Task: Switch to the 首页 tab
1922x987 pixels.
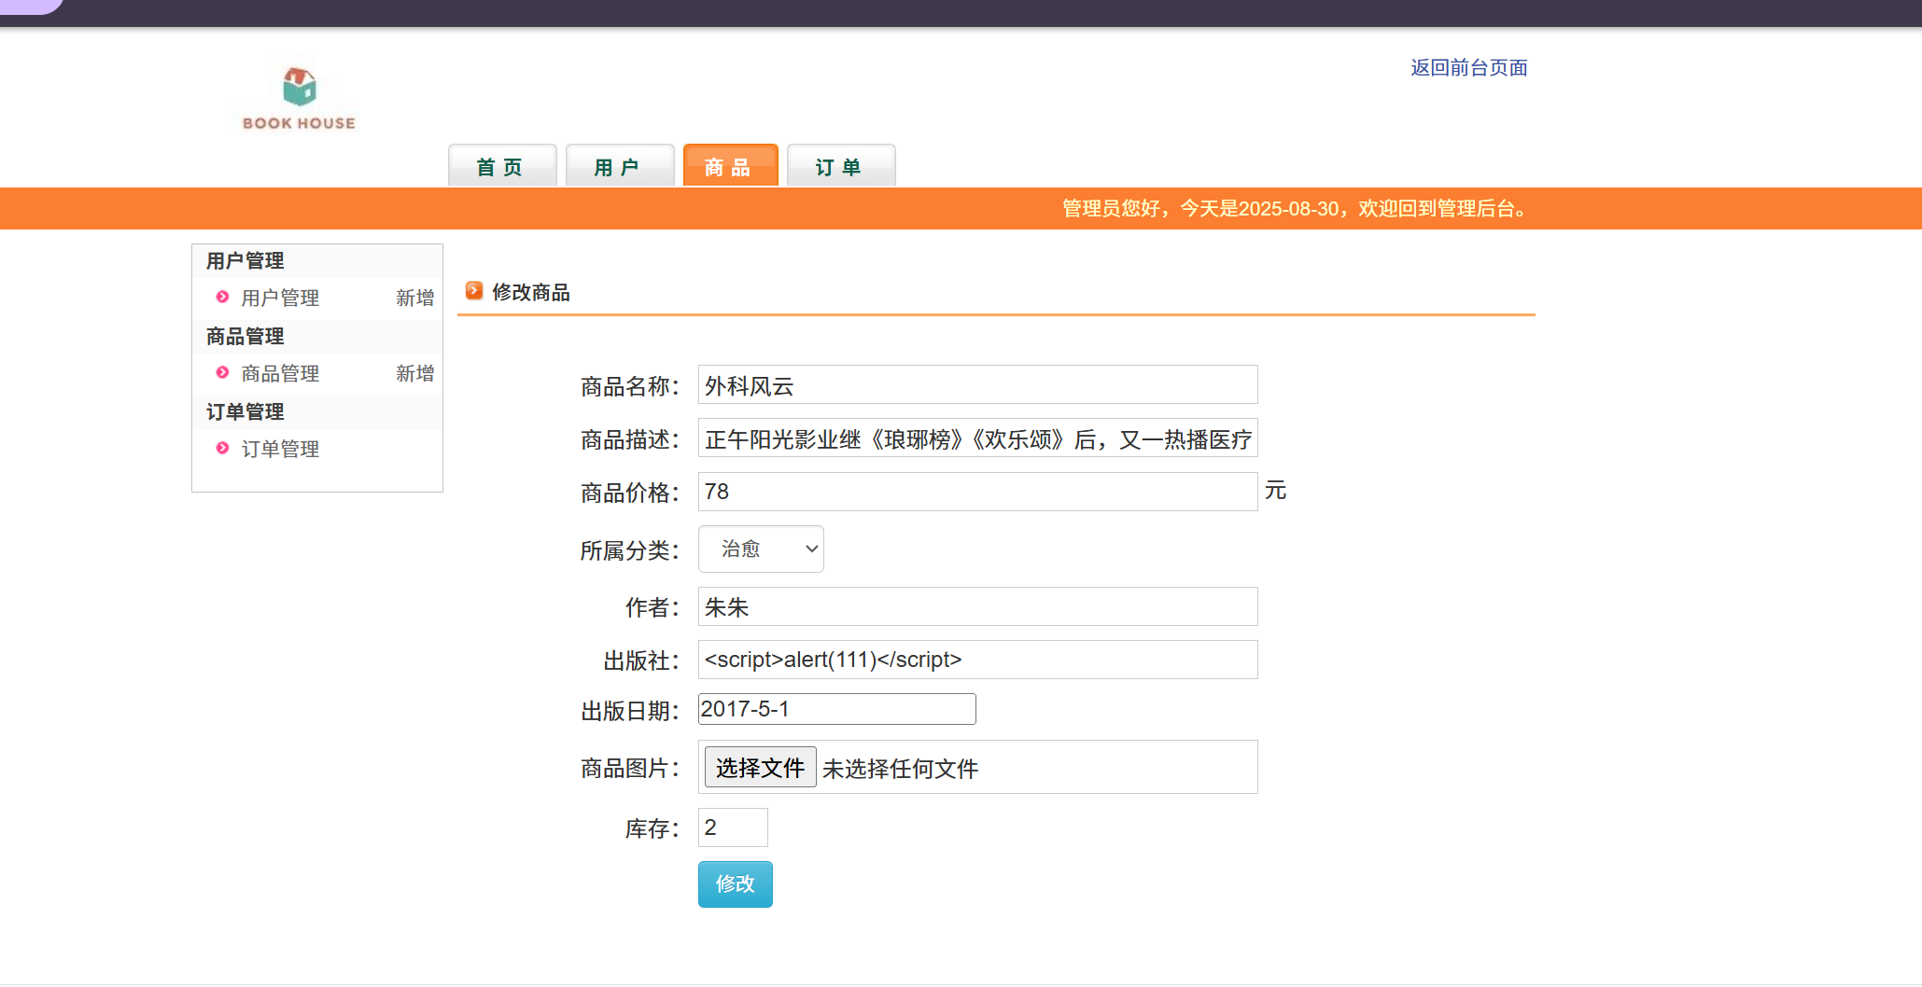Action: pyautogui.click(x=501, y=167)
